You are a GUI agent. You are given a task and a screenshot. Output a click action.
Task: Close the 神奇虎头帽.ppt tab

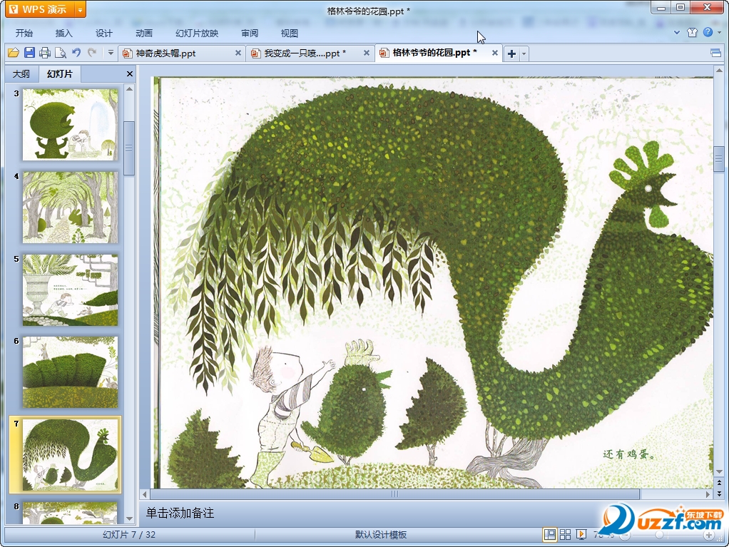point(238,53)
